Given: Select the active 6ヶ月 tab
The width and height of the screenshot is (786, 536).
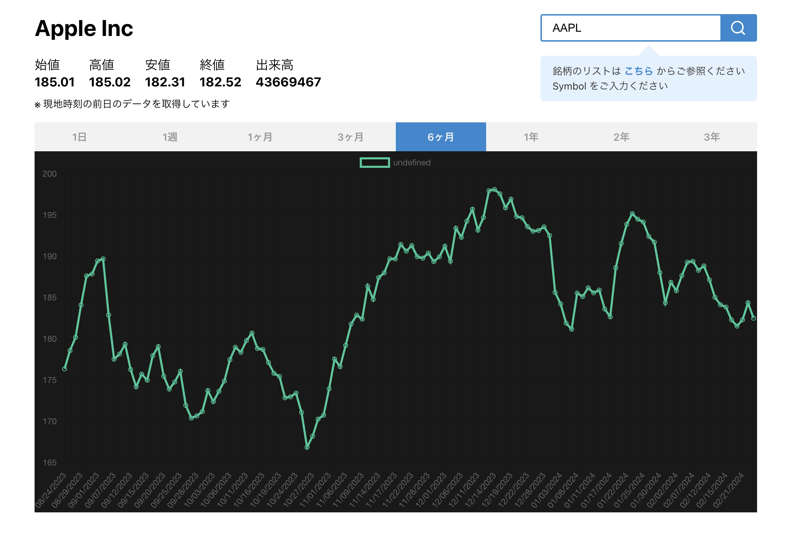Looking at the screenshot, I should pos(441,137).
